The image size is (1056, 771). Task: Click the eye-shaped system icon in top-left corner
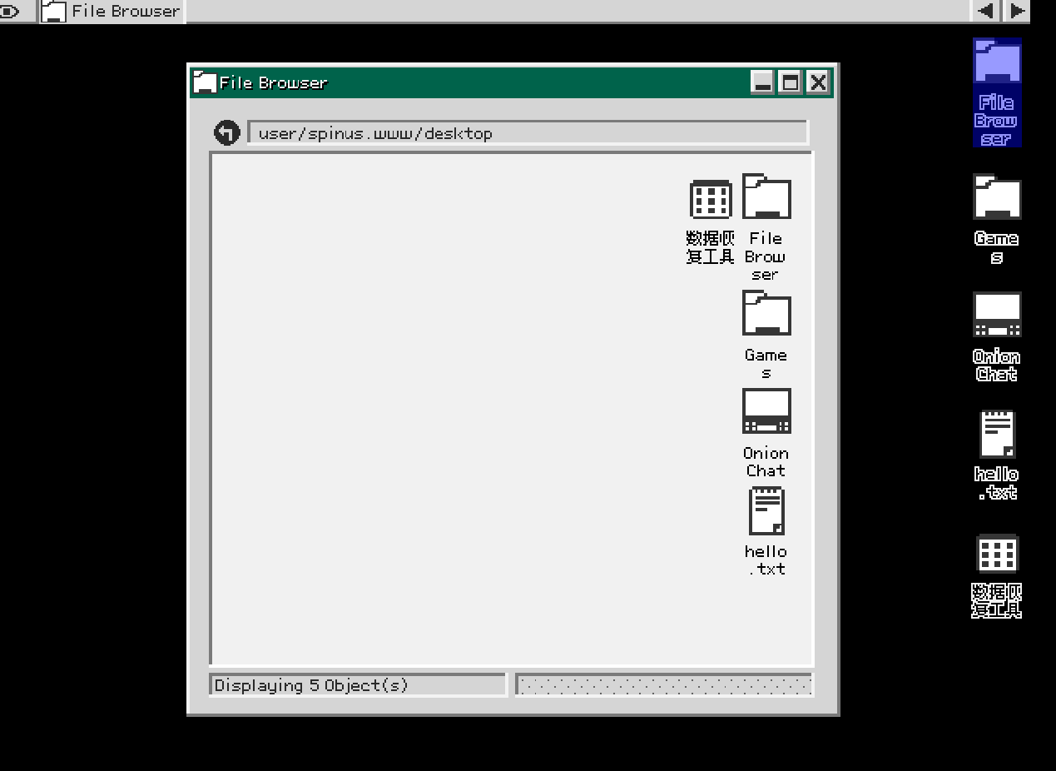[x=9, y=11]
